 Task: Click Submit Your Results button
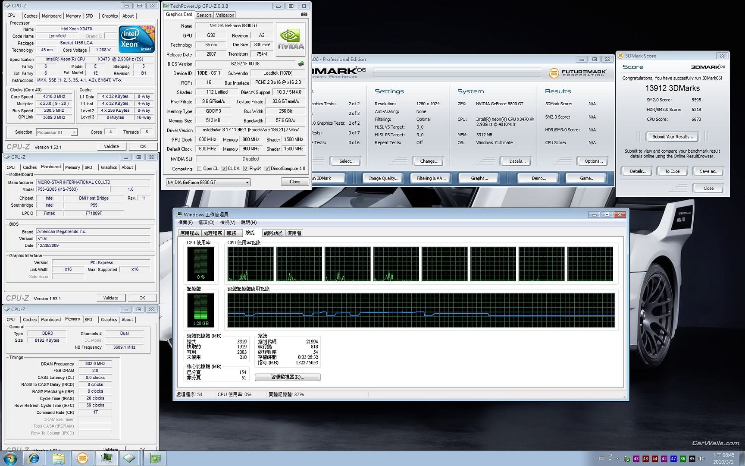(x=673, y=137)
